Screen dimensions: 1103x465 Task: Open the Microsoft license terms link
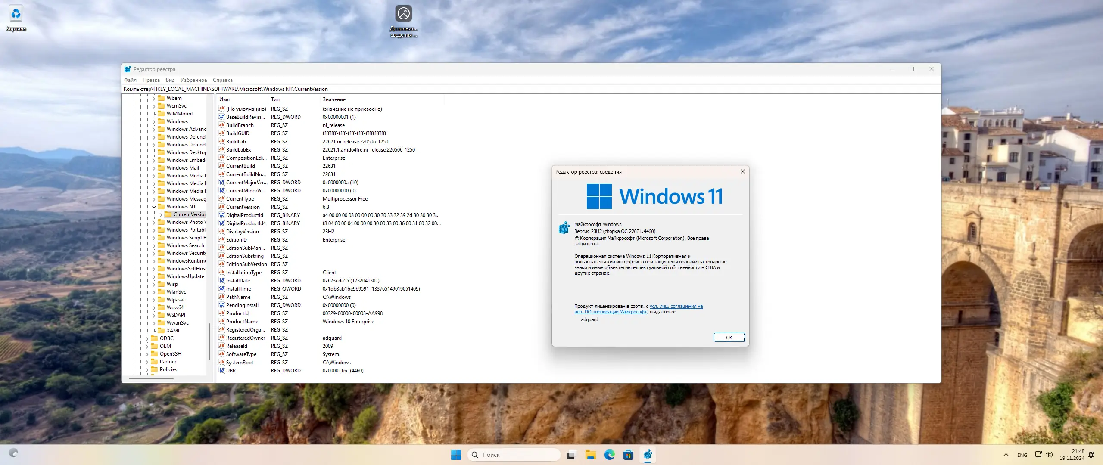tap(676, 307)
